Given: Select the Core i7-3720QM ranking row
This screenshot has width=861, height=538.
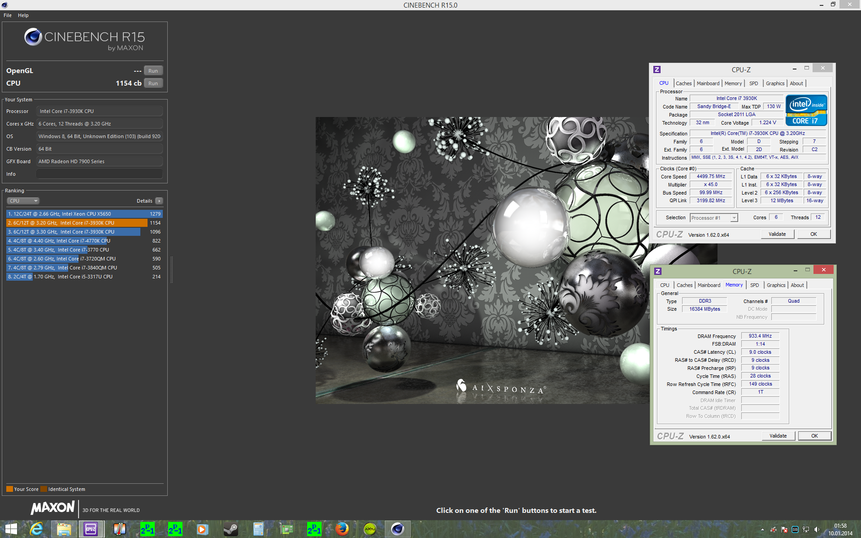Looking at the screenshot, I should (x=84, y=259).
